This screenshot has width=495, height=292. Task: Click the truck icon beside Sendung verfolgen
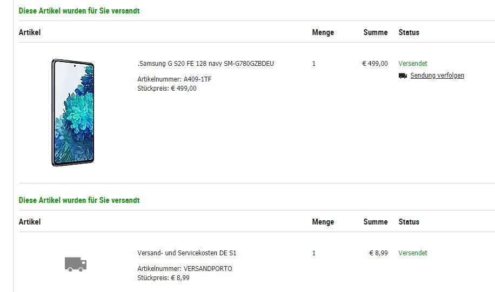403,76
